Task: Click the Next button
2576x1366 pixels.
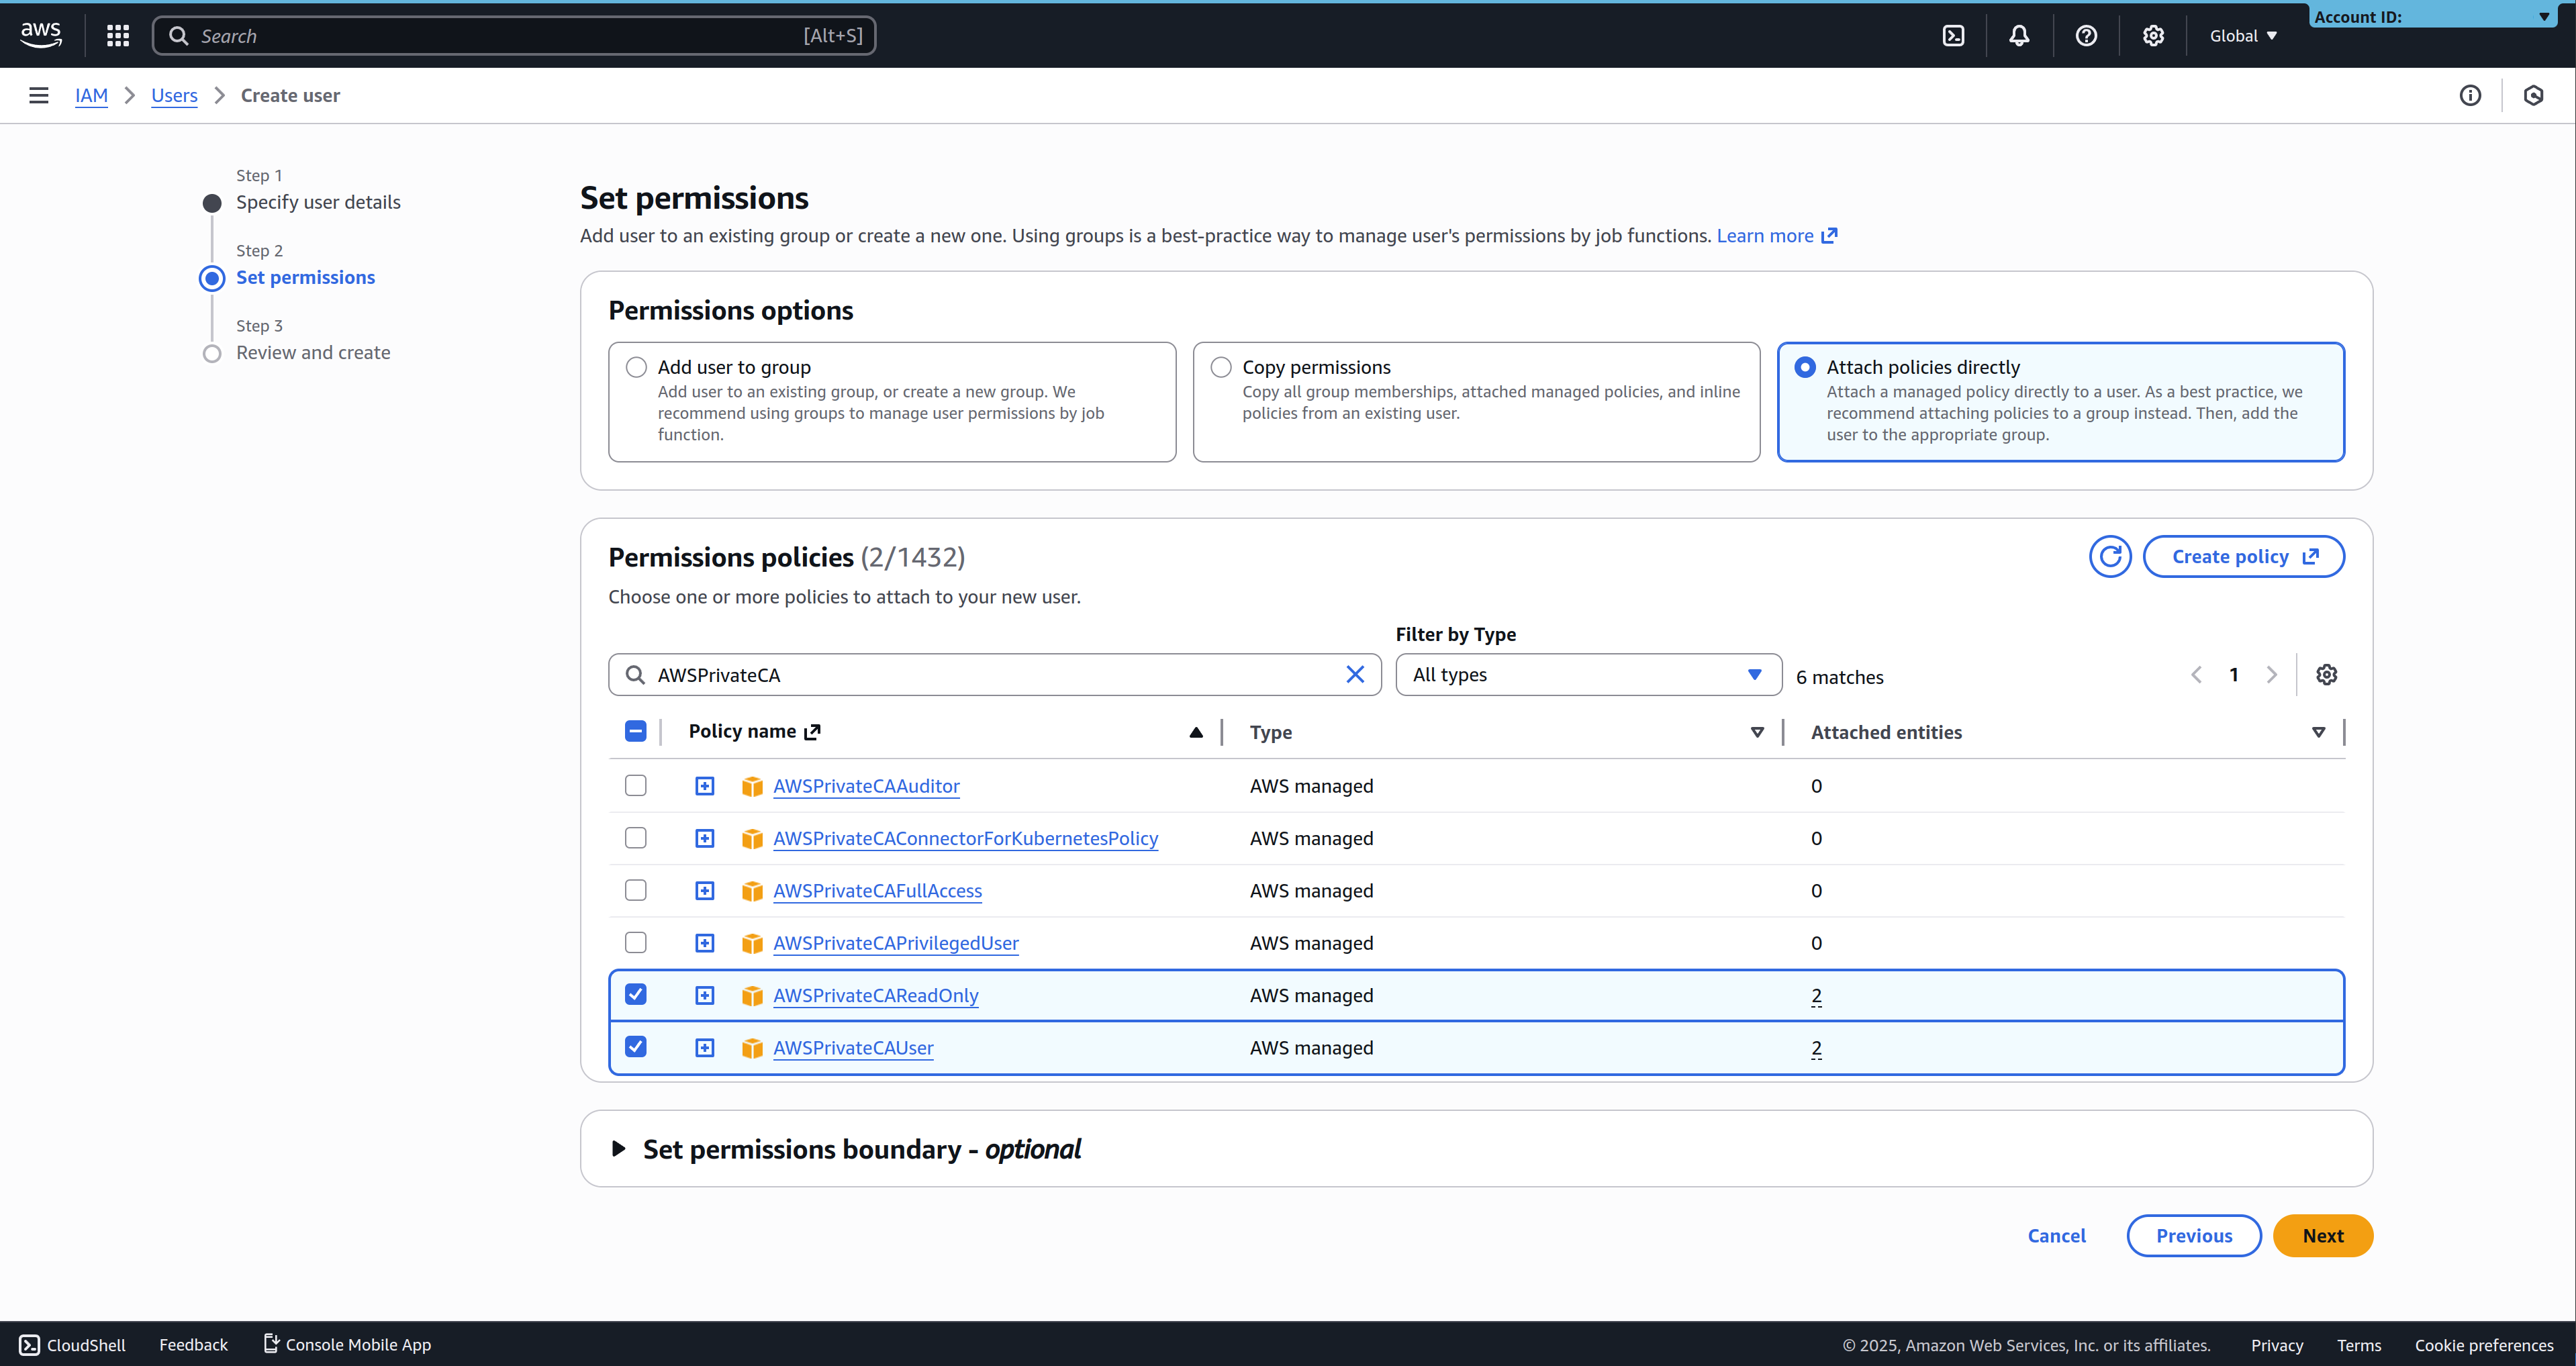Action: click(x=2322, y=1236)
